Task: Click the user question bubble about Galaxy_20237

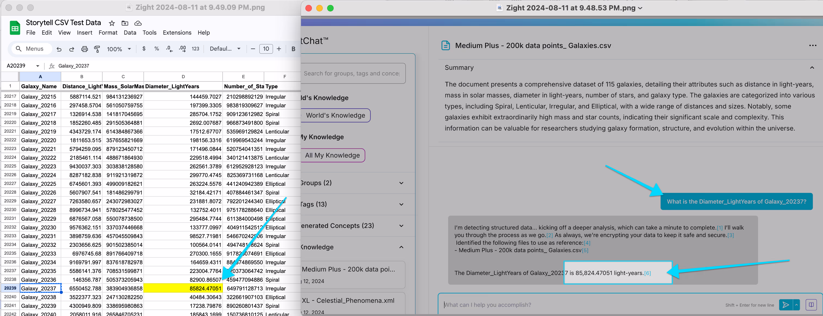Action: (x=736, y=202)
